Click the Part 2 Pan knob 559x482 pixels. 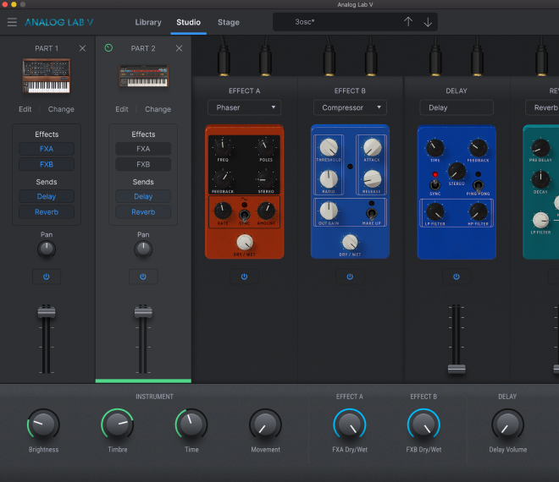tap(143, 249)
